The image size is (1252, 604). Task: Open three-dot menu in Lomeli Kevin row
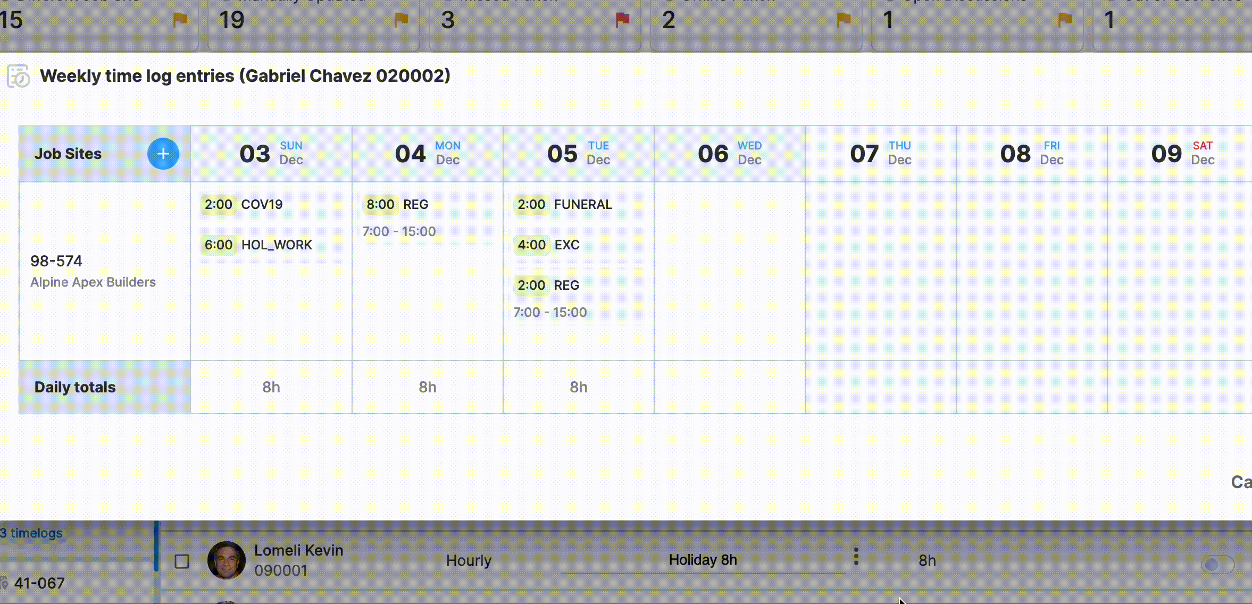point(856,557)
